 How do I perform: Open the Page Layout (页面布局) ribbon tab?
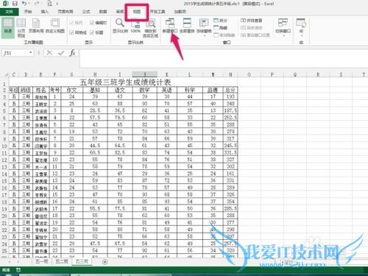click(66, 12)
